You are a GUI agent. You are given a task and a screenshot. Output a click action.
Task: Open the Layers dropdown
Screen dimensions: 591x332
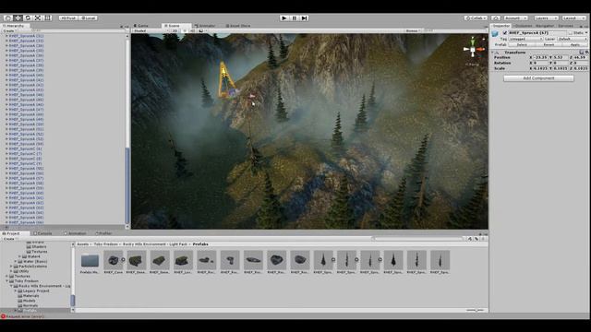(x=546, y=18)
